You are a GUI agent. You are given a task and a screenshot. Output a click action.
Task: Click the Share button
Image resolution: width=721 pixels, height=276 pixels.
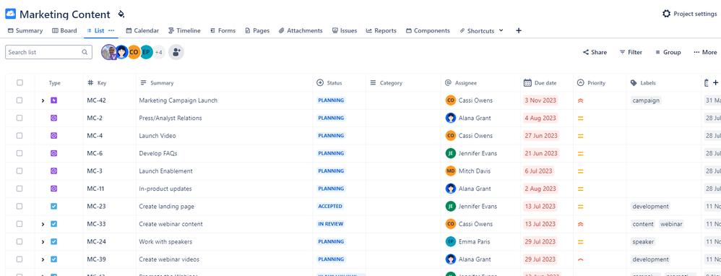595,53
